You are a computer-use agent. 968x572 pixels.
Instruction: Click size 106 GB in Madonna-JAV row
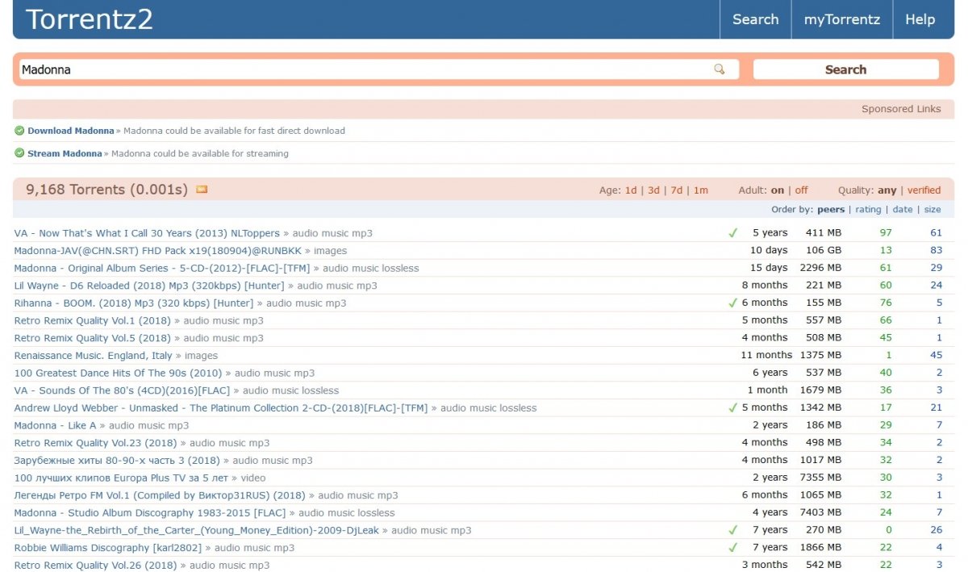823,251
